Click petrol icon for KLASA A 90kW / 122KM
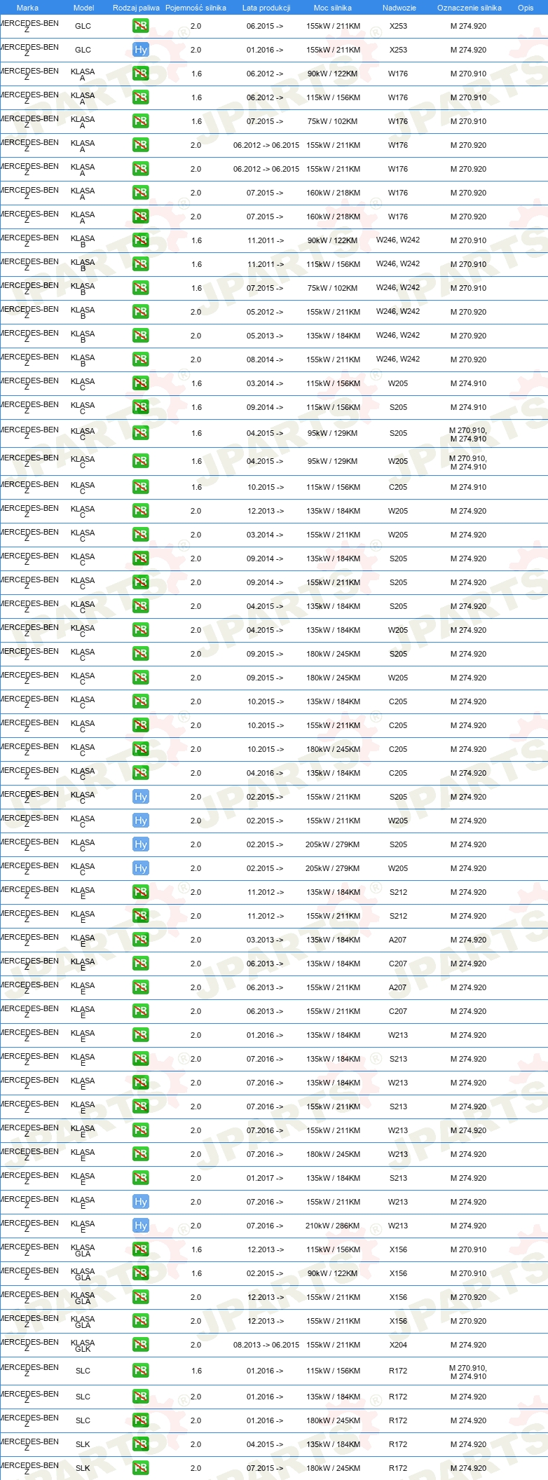 (141, 74)
